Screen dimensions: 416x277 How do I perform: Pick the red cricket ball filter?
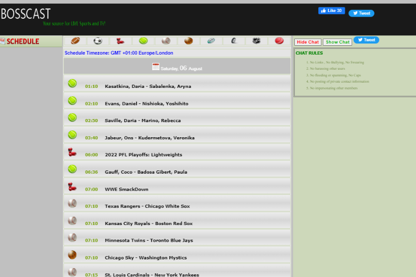(x=279, y=41)
